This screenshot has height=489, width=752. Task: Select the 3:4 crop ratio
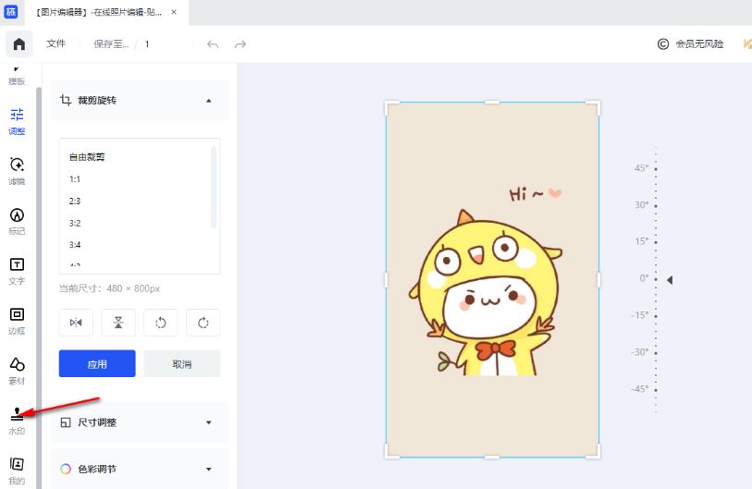74,244
